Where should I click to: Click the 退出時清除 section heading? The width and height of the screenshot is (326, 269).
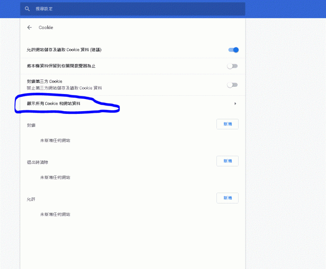(x=38, y=162)
